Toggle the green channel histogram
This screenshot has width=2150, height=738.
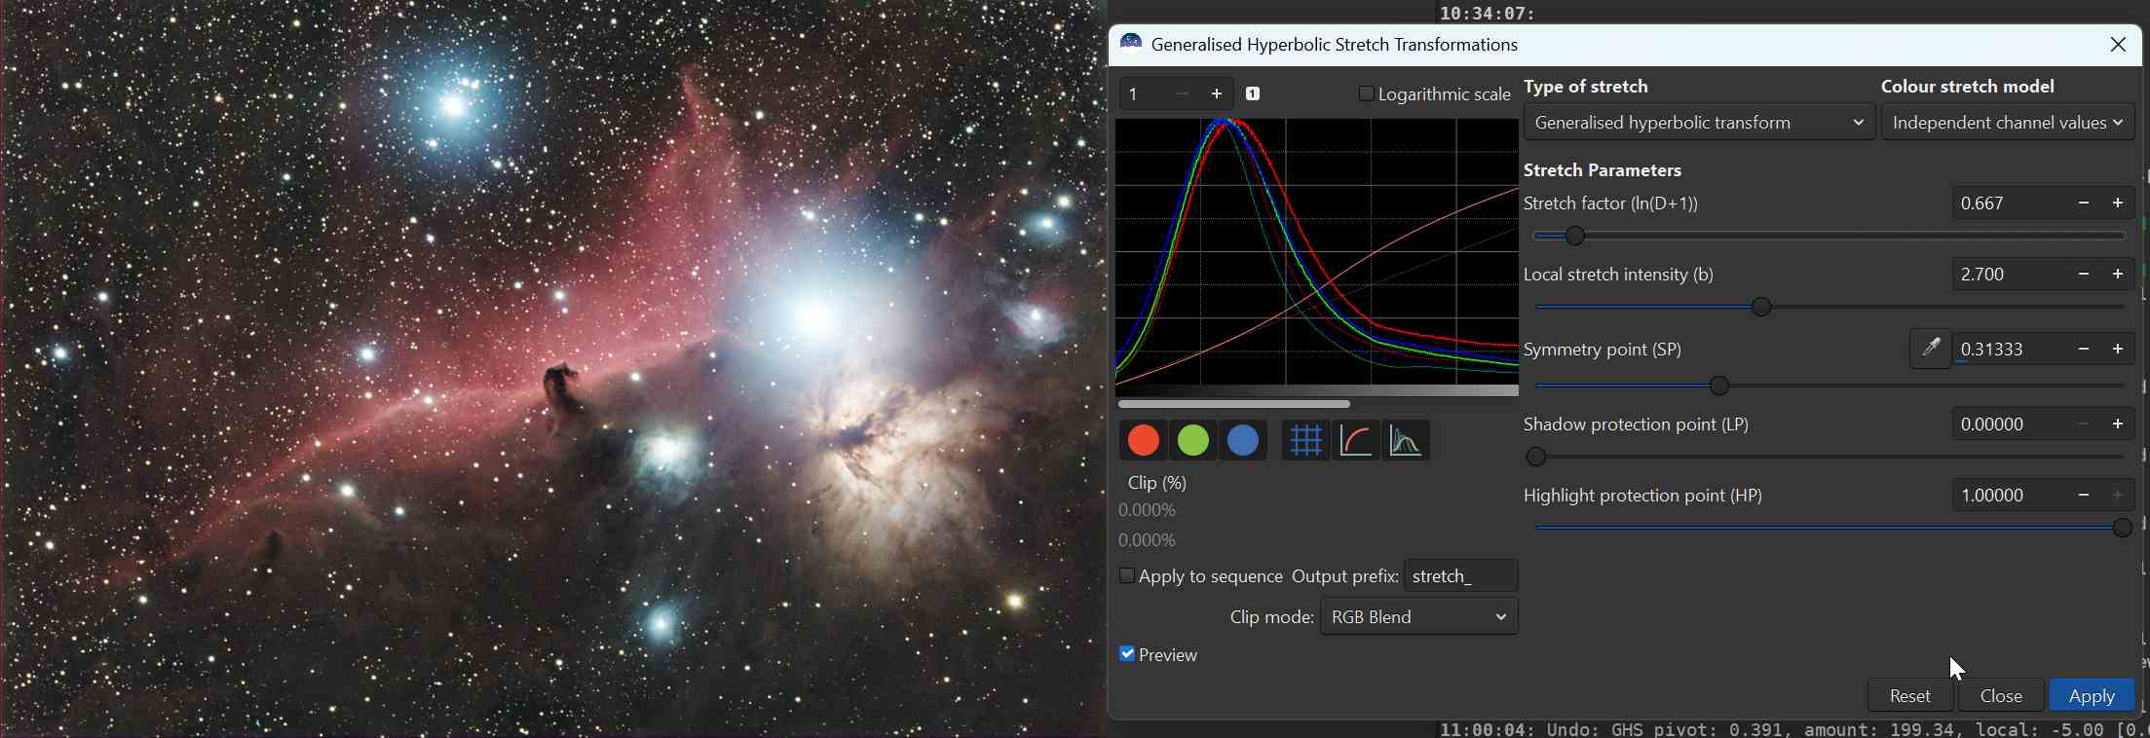[1193, 441]
